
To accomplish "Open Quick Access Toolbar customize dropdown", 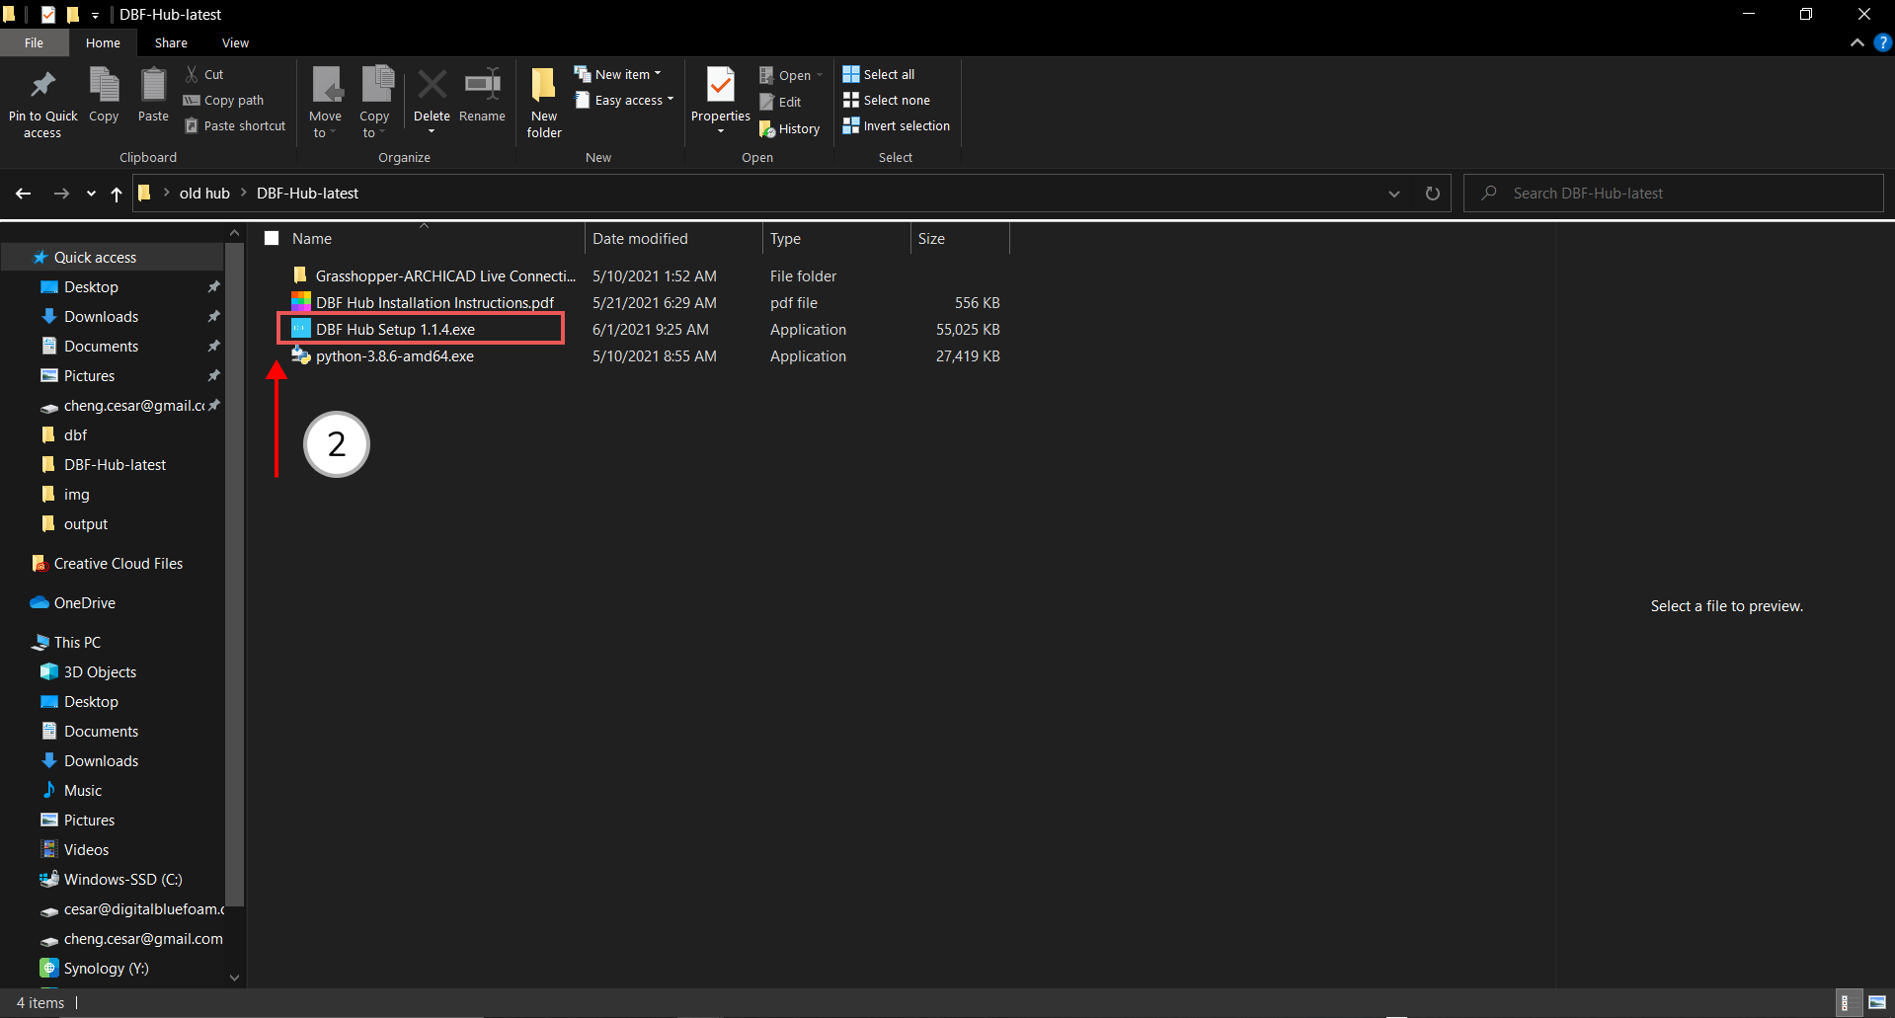I will click(95, 15).
